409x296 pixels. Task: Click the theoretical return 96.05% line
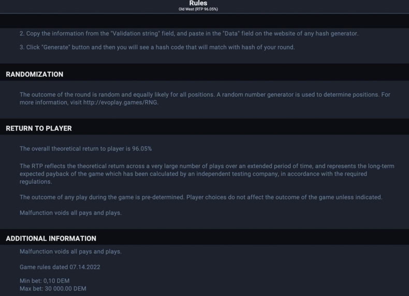click(85, 149)
